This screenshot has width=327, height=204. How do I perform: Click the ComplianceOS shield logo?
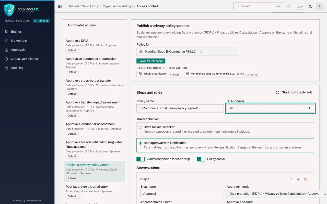click(9, 10)
